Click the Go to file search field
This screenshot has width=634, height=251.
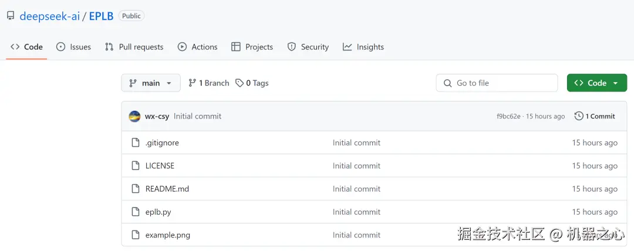coord(497,83)
